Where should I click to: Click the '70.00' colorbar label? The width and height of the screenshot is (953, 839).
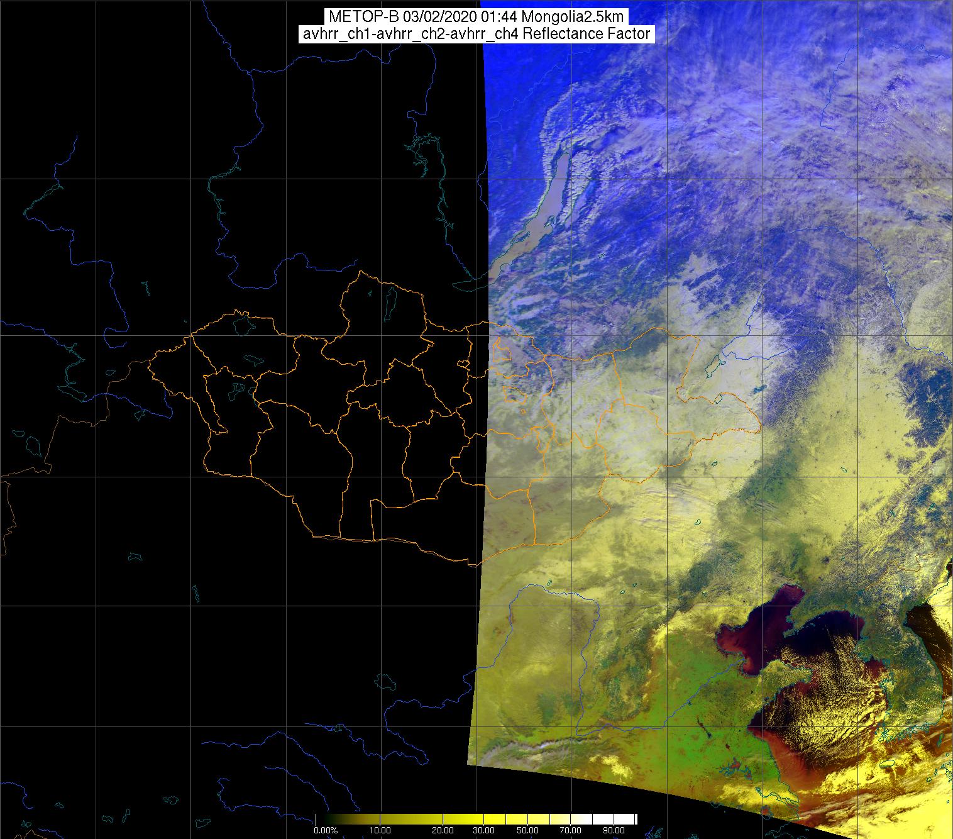point(571,831)
